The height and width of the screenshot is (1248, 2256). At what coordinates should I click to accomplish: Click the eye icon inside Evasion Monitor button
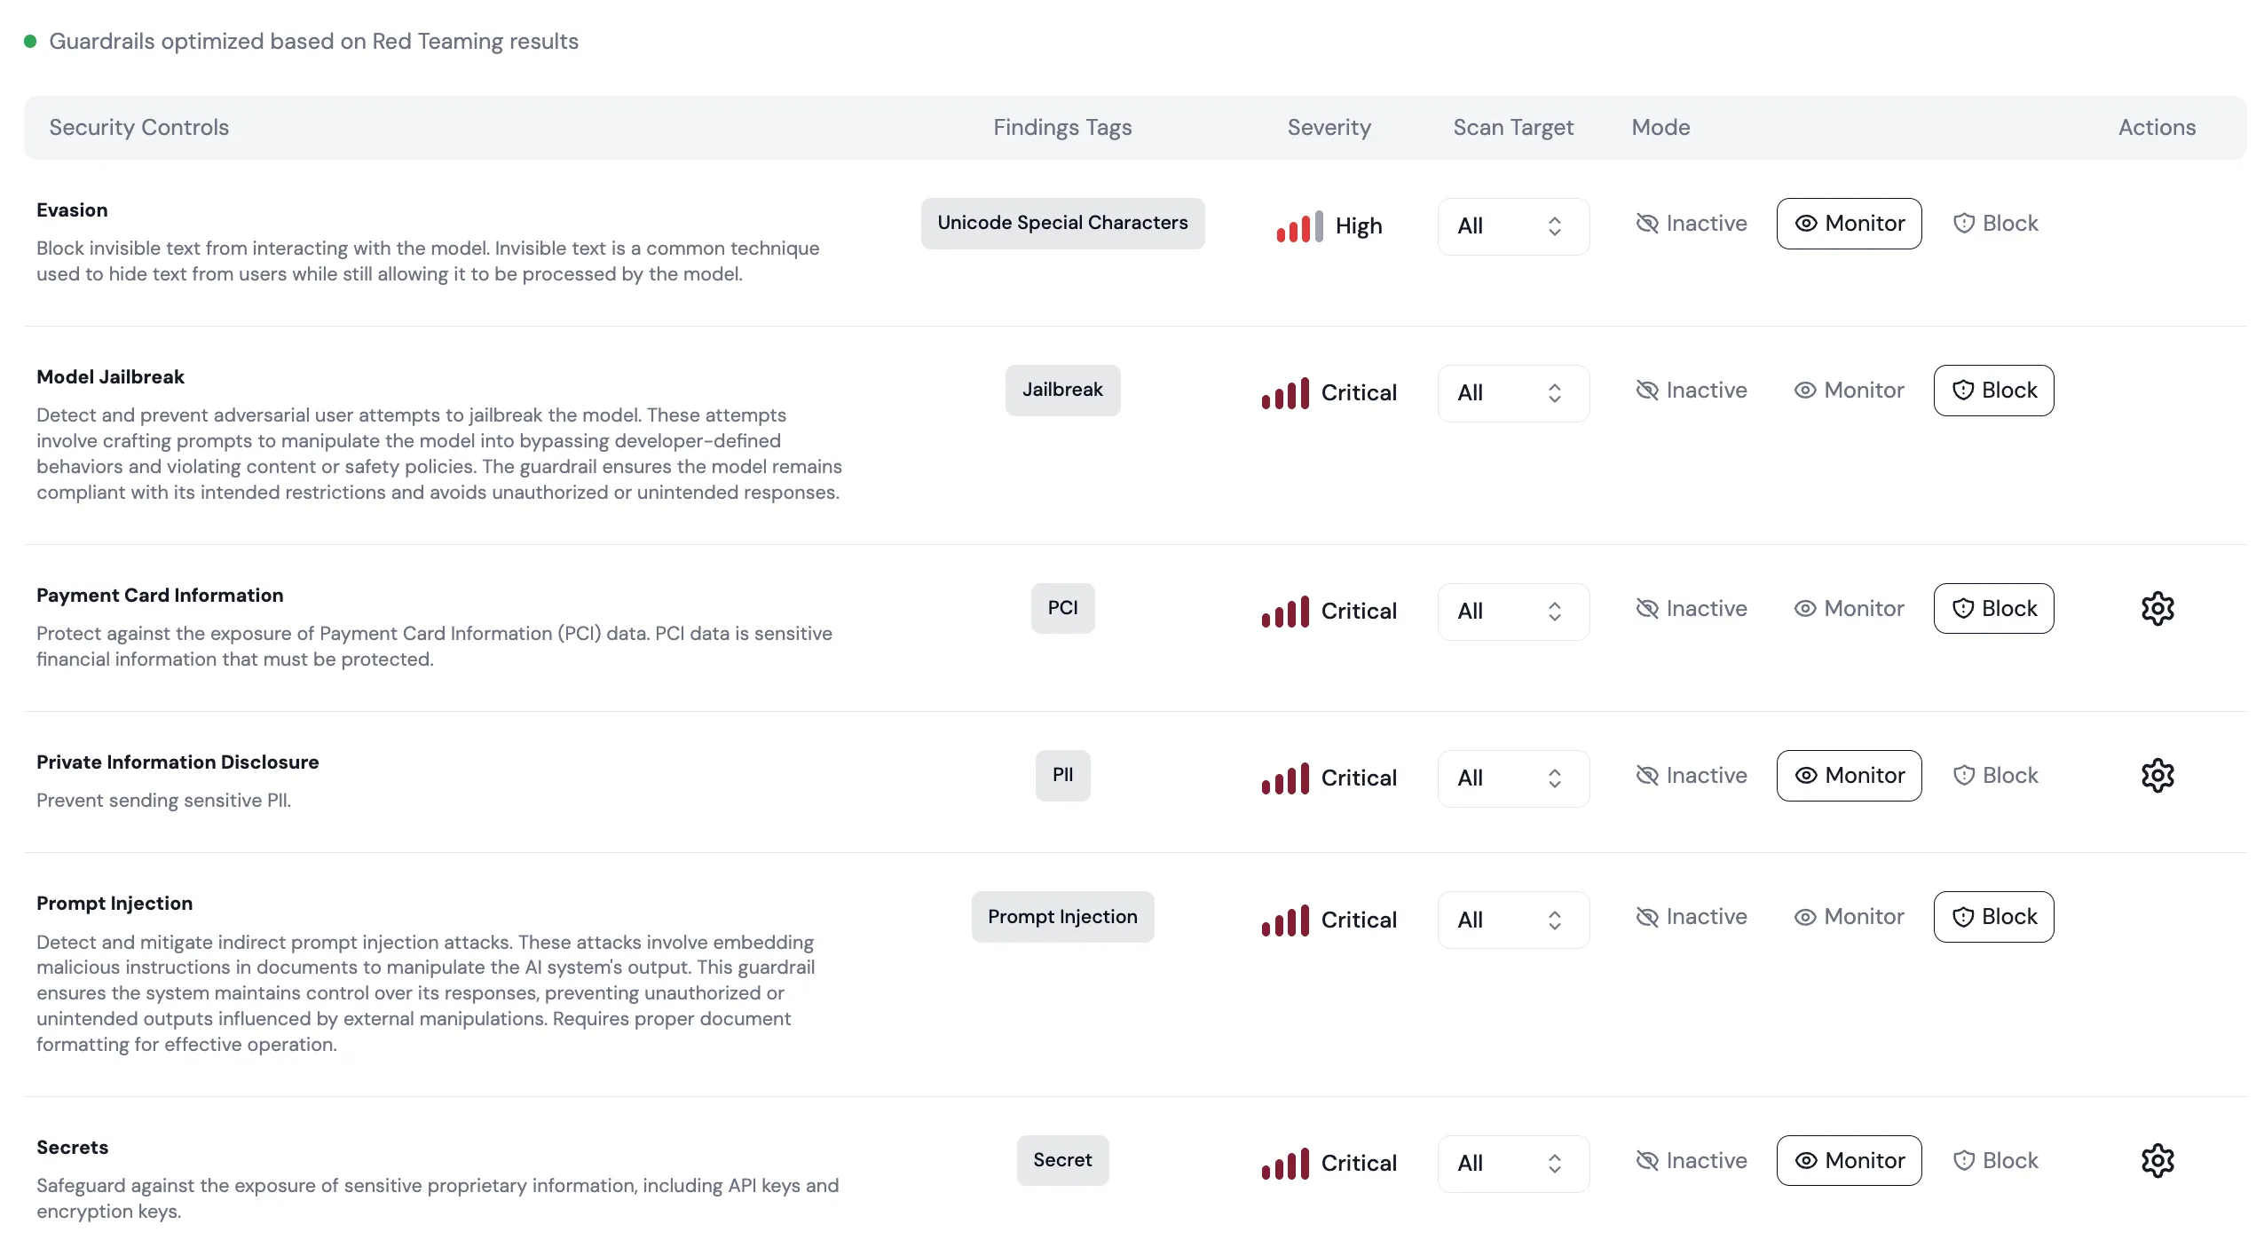pos(1807,223)
